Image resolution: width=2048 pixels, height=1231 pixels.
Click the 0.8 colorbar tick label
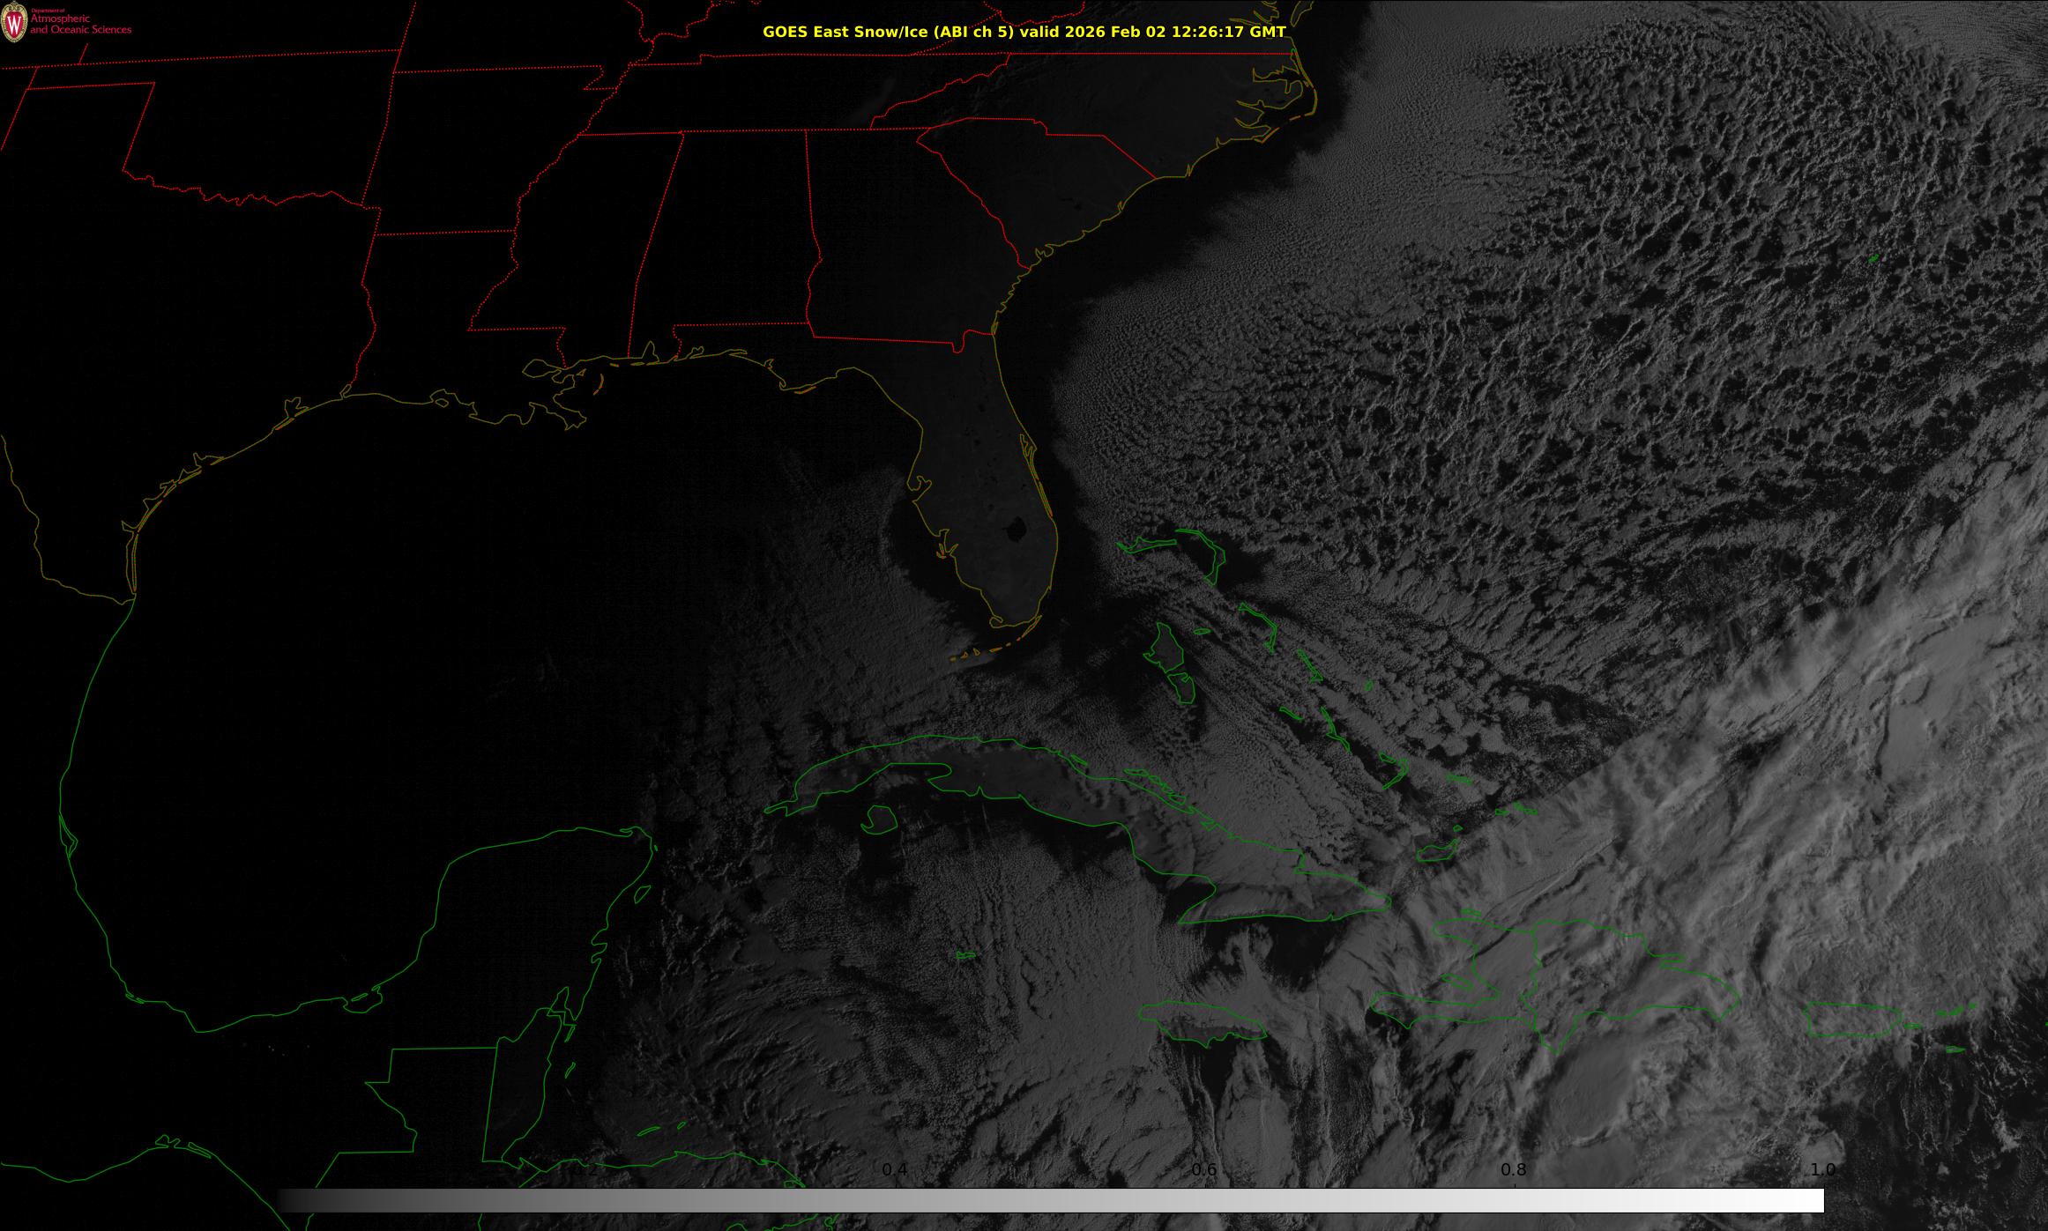pos(1513,1169)
